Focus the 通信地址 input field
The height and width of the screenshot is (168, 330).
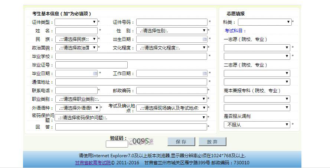pos(131,82)
